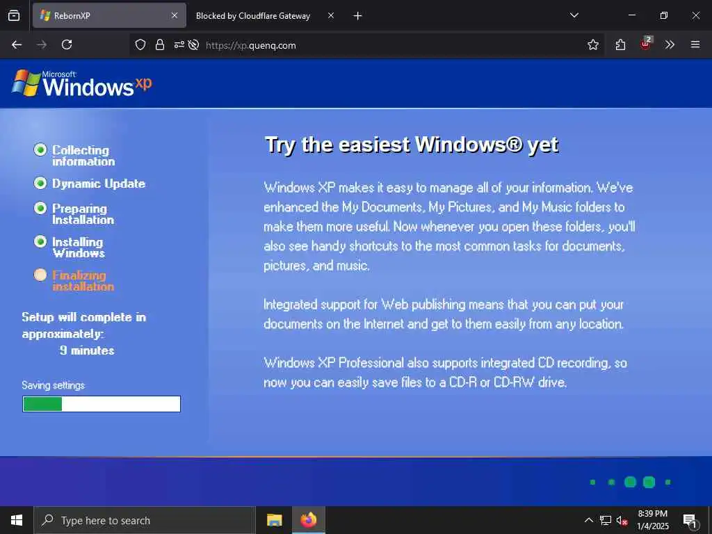Expand the list all tabs dropdown

click(x=574, y=15)
